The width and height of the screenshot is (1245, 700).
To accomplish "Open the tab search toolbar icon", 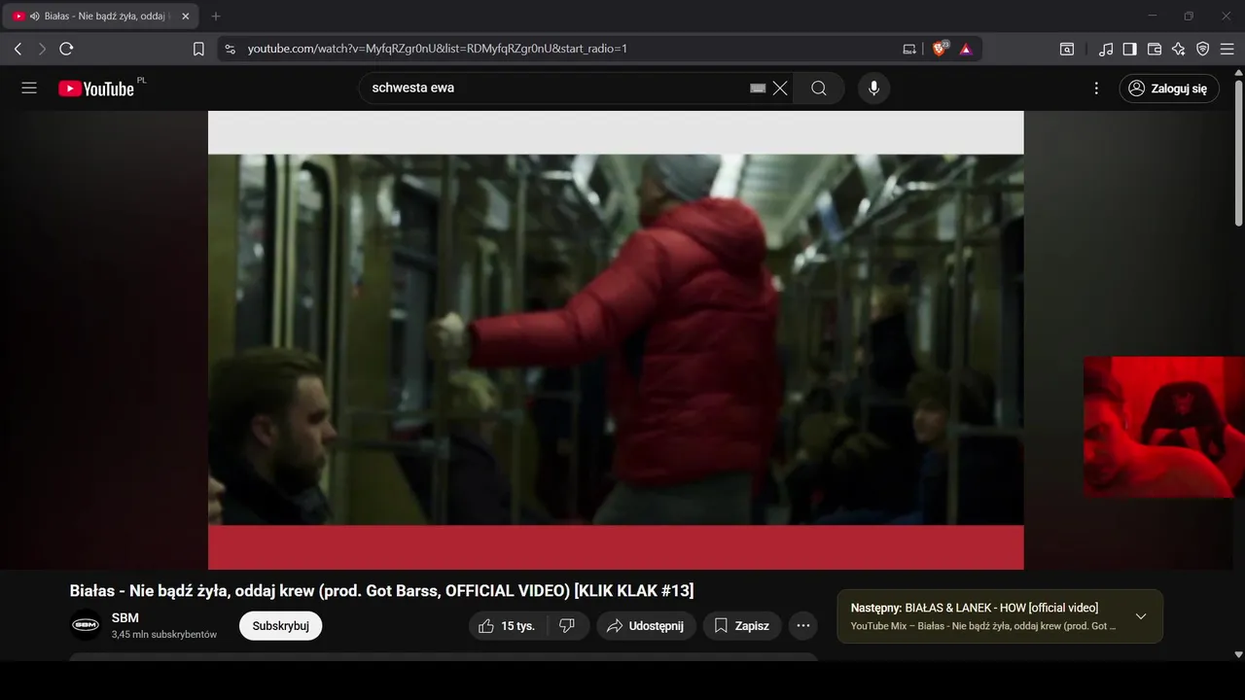I will pos(1067,49).
